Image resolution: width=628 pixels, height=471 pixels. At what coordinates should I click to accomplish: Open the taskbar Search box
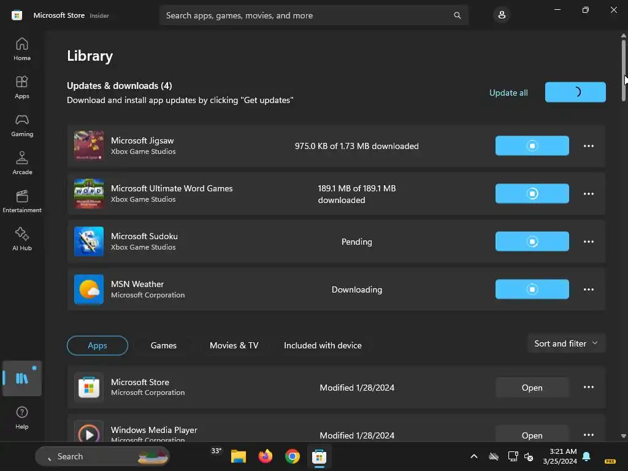(x=102, y=456)
